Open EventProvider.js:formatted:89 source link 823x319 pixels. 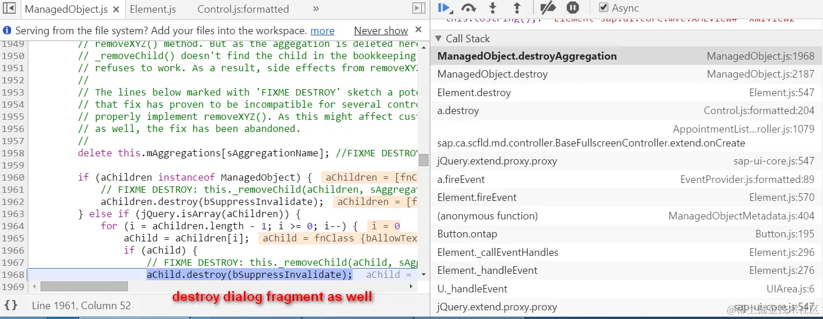pyautogui.click(x=747, y=179)
